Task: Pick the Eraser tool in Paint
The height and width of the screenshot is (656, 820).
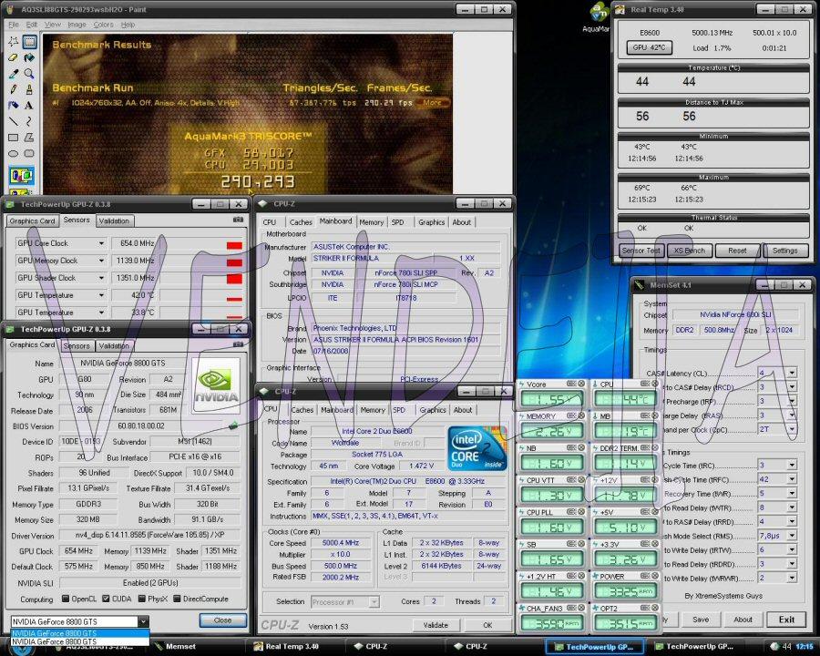Action: click(13, 57)
